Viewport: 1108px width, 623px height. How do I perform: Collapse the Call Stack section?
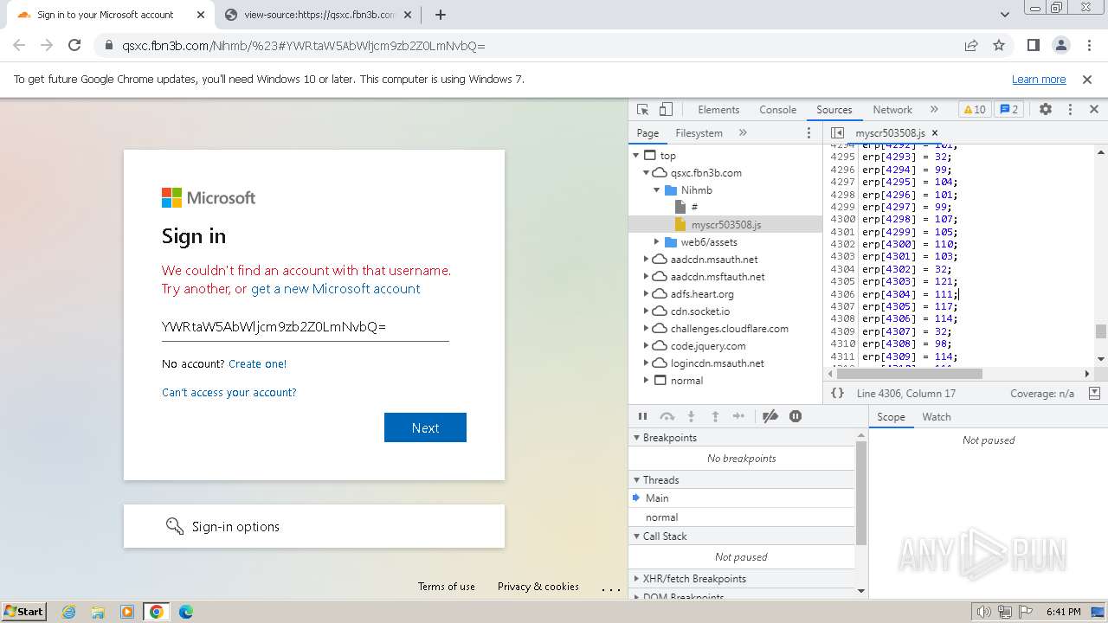742,536
